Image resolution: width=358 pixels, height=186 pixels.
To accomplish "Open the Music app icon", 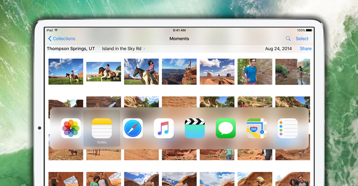I will [164, 128].
